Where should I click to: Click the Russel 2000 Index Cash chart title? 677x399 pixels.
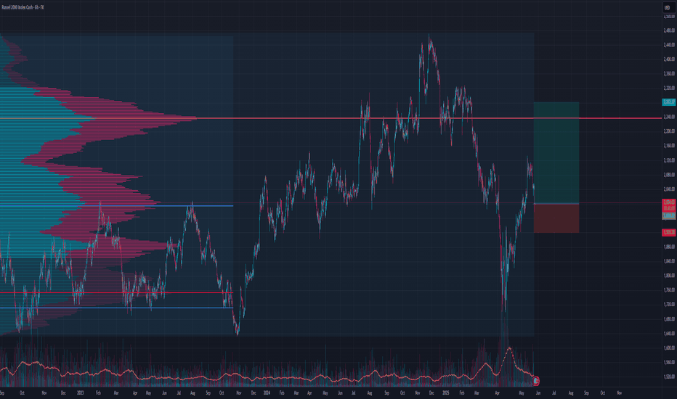pos(23,7)
